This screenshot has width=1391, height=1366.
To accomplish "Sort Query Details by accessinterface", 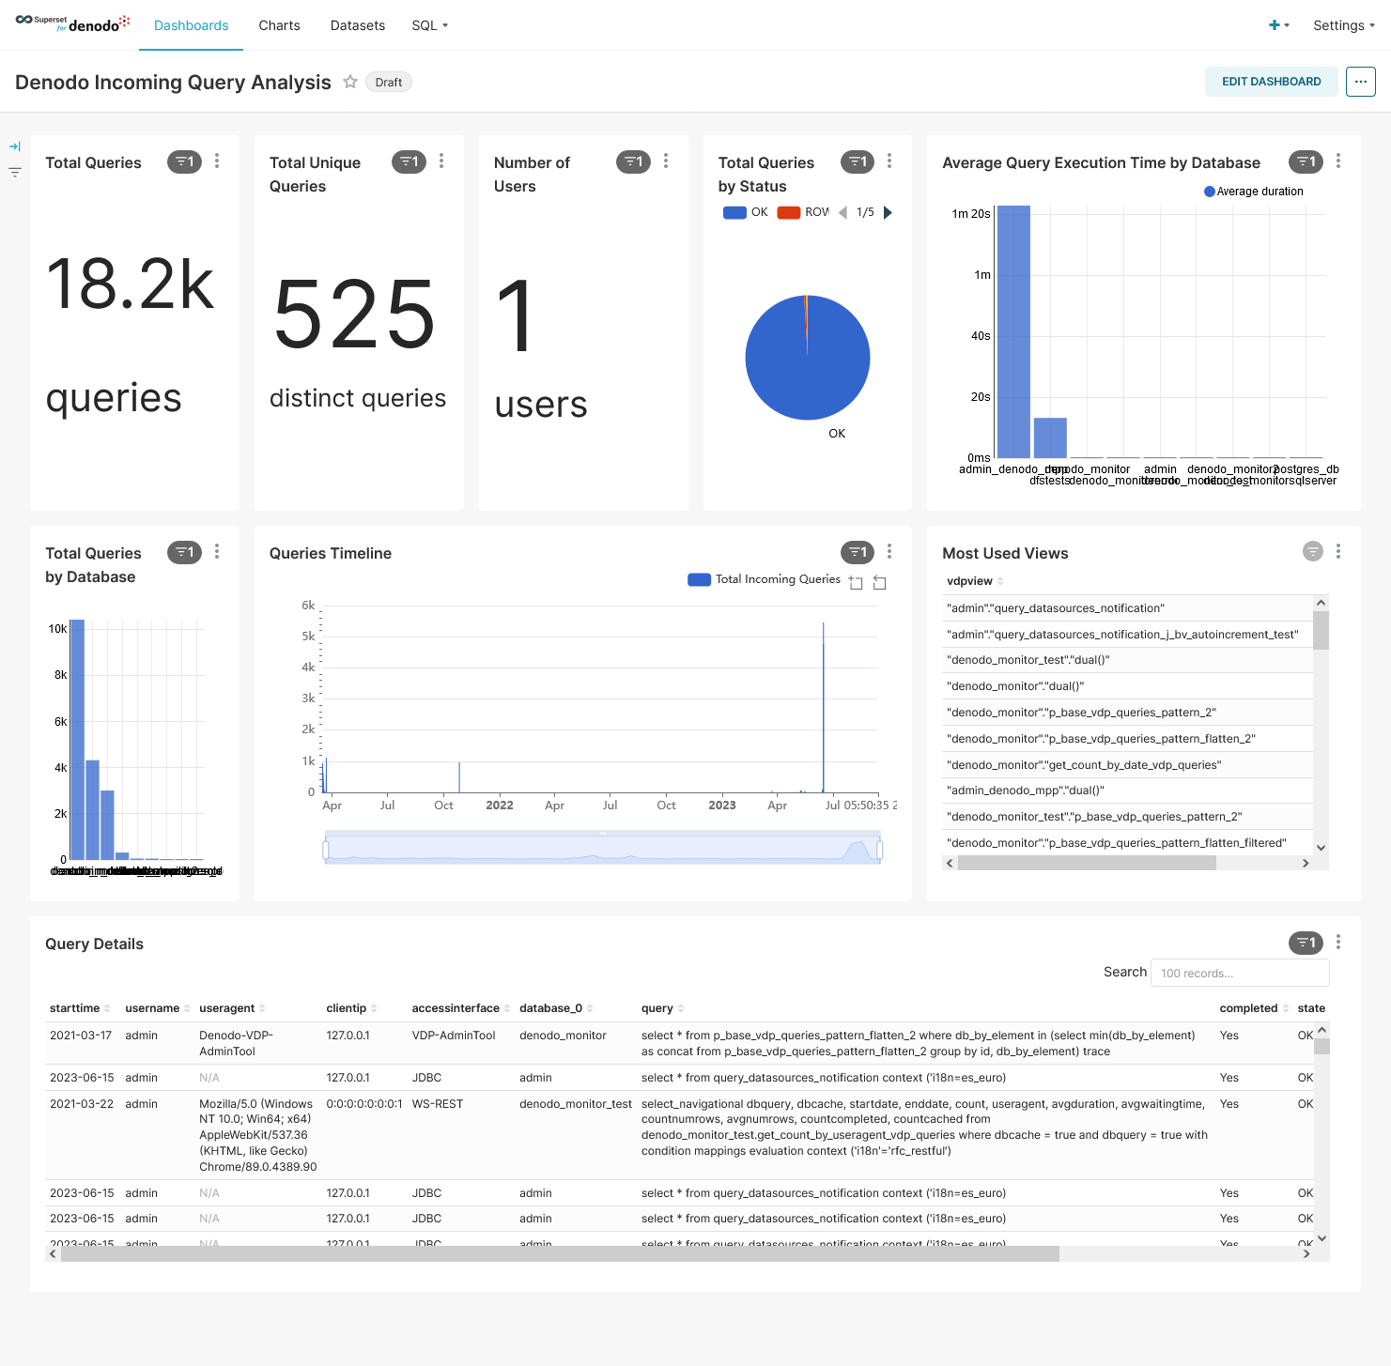I will point(461,1008).
